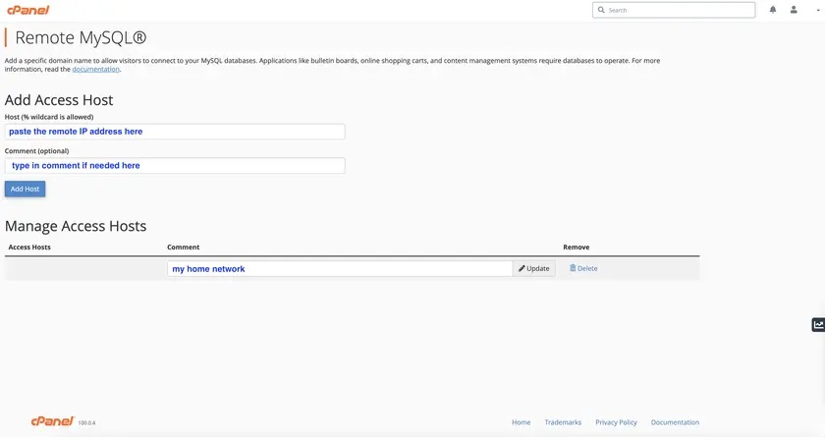Expand the user menu dropdown arrow
The image size is (826, 440).
pyautogui.click(x=818, y=10)
